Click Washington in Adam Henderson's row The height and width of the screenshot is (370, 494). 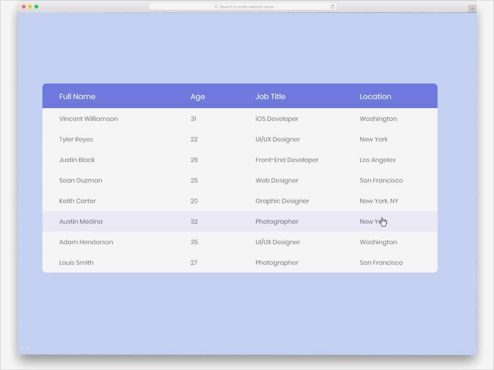pyautogui.click(x=378, y=242)
